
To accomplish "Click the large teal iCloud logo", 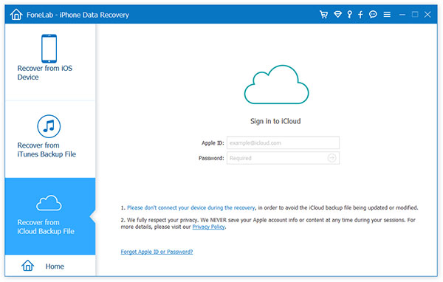I will (x=277, y=84).
